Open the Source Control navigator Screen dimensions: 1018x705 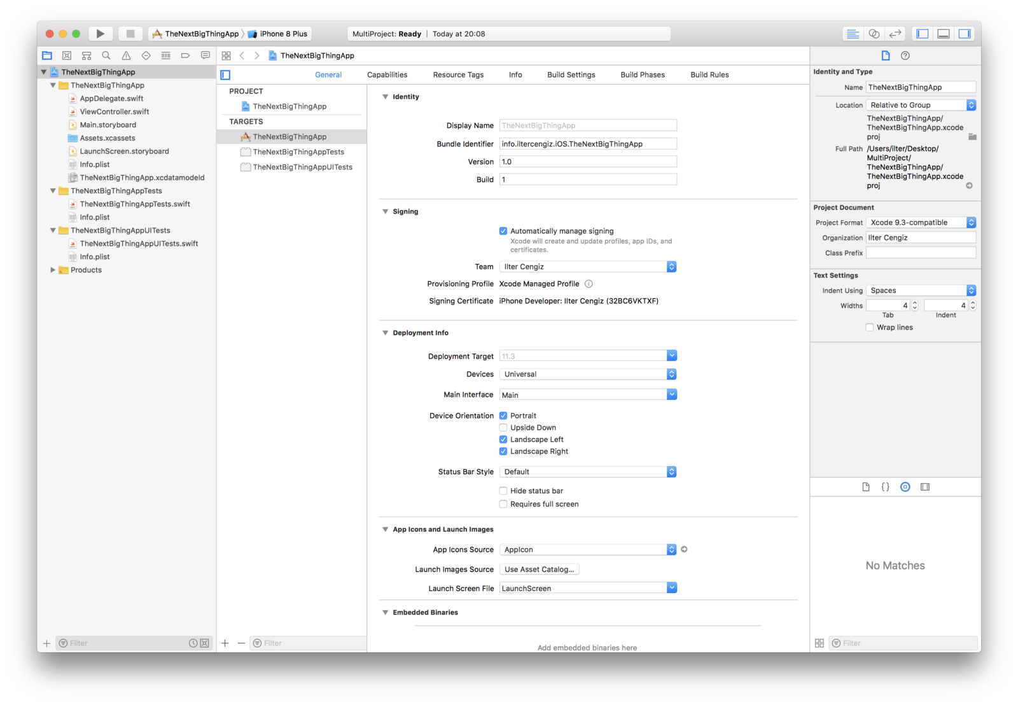pos(67,55)
